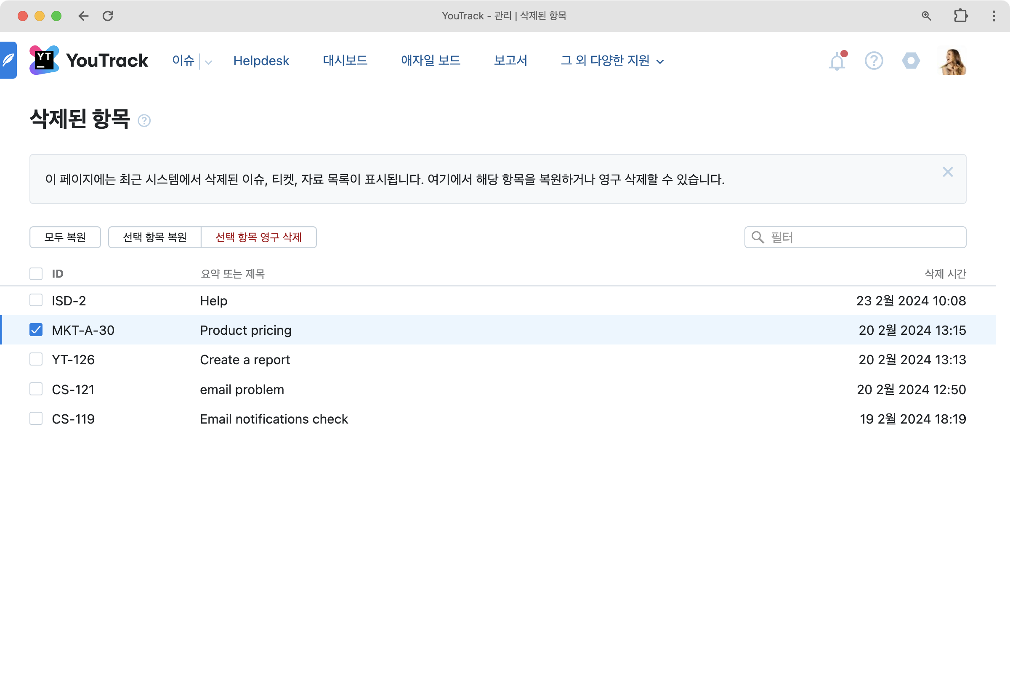Open the help question mark icon in header
The width and height of the screenshot is (1010, 673).
(874, 61)
